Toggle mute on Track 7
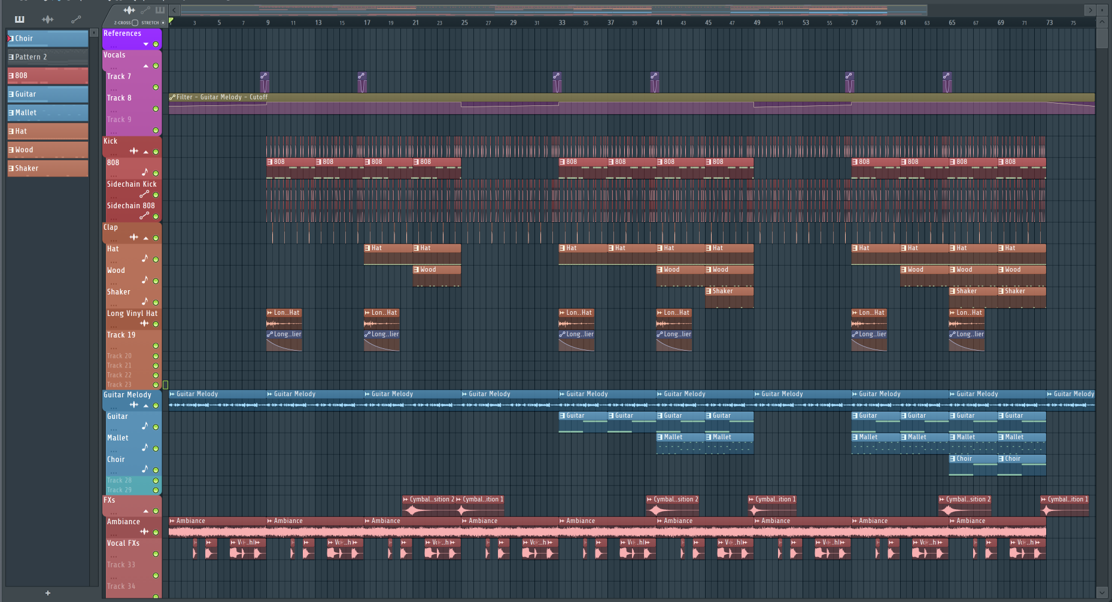The width and height of the screenshot is (1112, 602). (x=156, y=87)
